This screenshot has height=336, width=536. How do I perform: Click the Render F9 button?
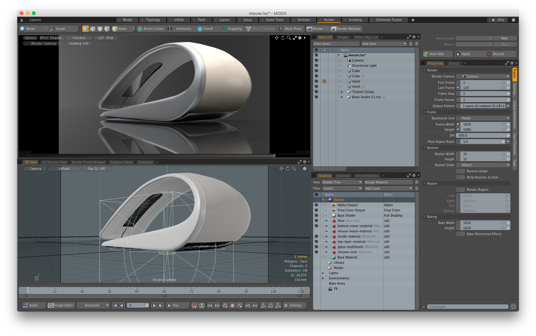318,29
